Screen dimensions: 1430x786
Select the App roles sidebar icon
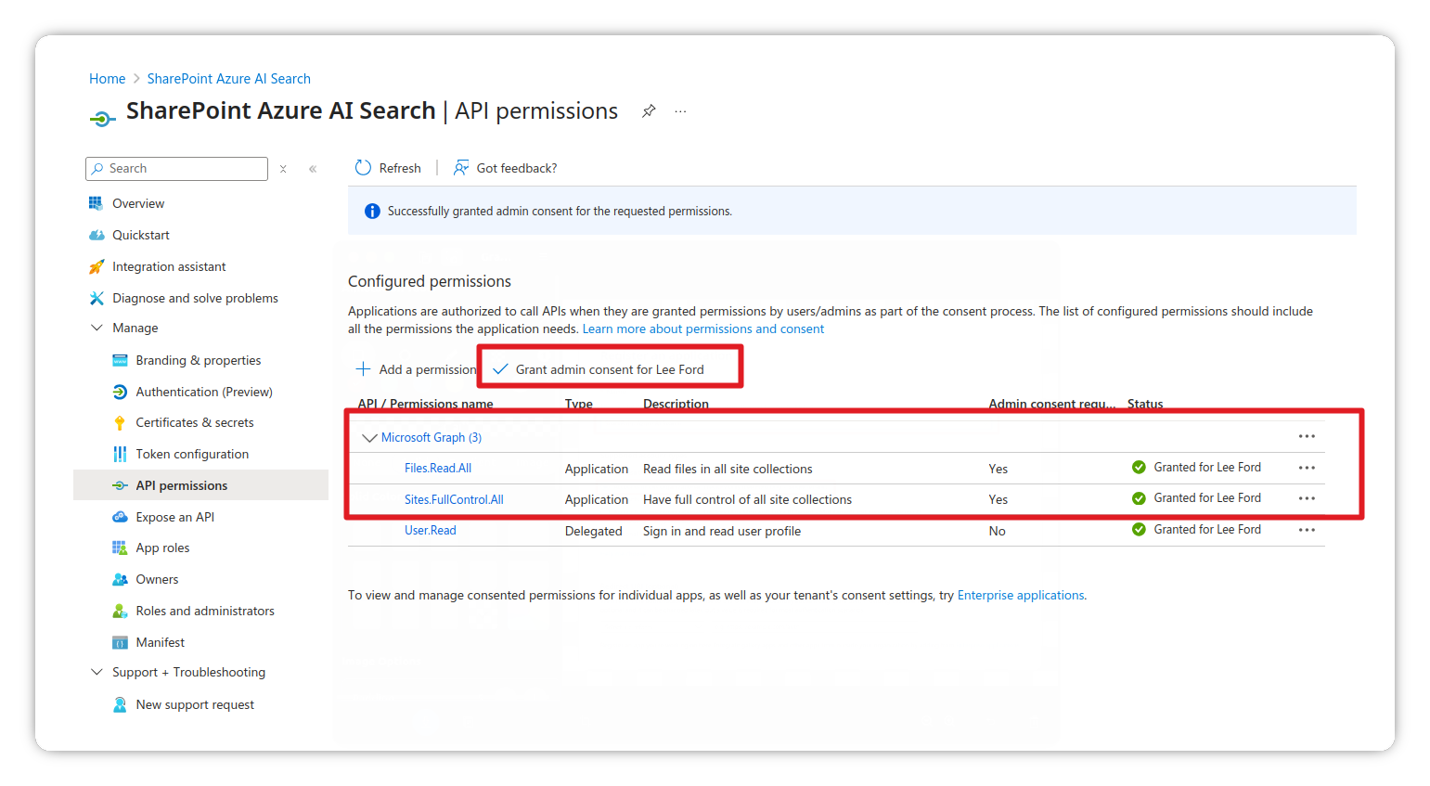click(x=121, y=548)
